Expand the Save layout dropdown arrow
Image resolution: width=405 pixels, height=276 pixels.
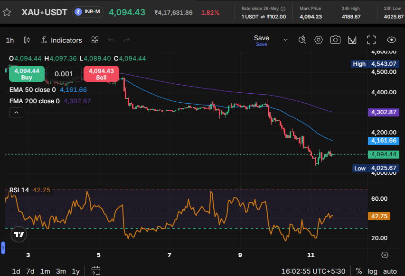pos(286,40)
